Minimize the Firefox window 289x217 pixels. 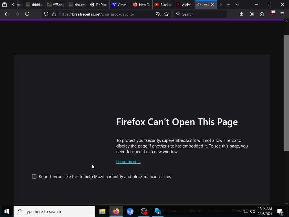[256, 5]
